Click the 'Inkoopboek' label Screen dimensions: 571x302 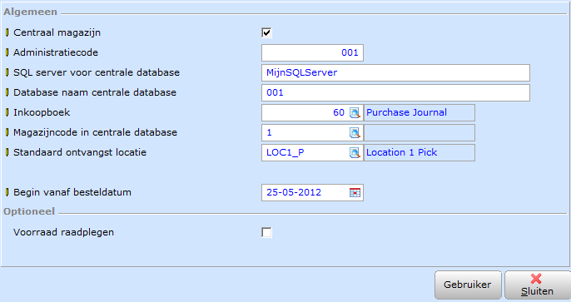(42, 112)
